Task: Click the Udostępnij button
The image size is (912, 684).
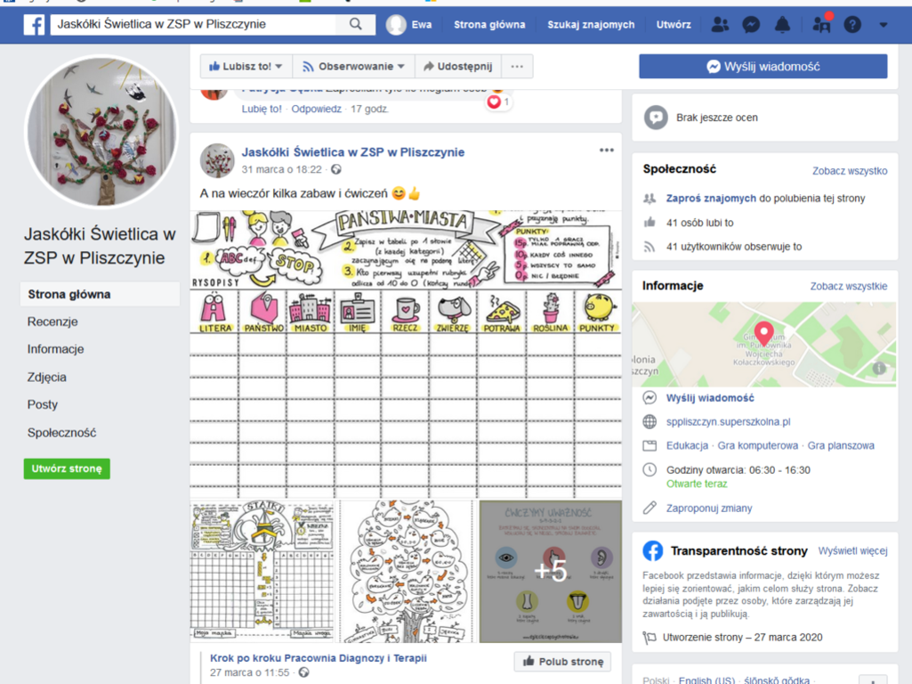Action: tap(458, 67)
